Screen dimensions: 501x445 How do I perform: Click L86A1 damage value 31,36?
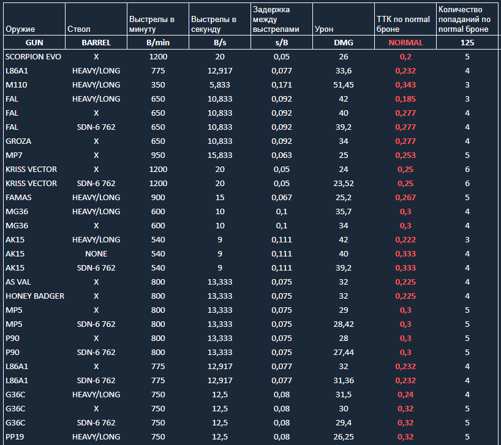pyautogui.click(x=344, y=381)
